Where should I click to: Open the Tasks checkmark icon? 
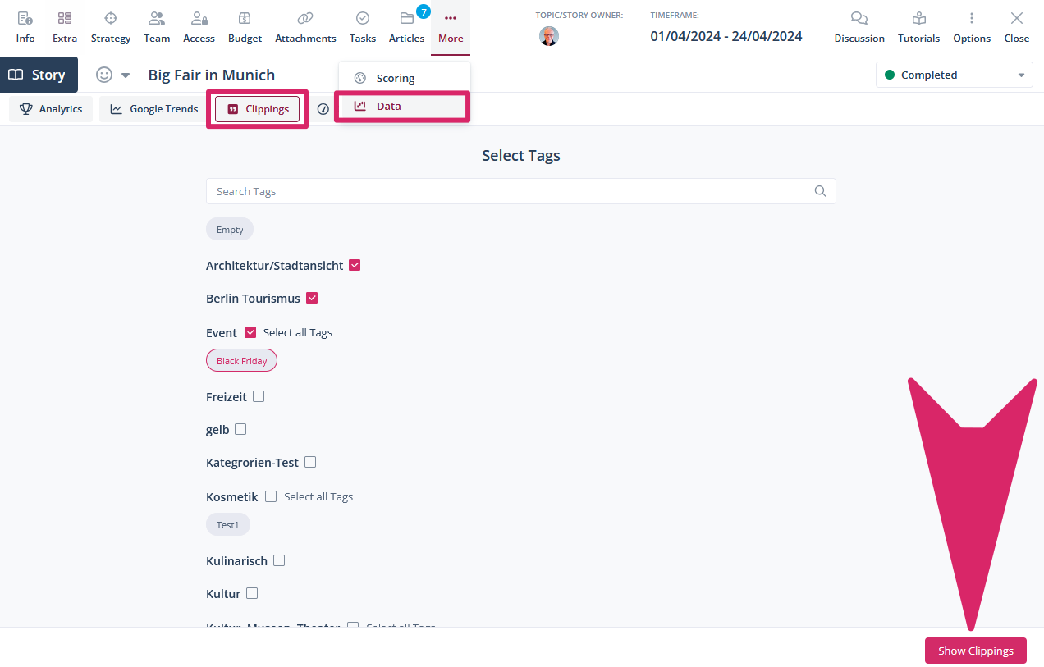pos(362,19)
